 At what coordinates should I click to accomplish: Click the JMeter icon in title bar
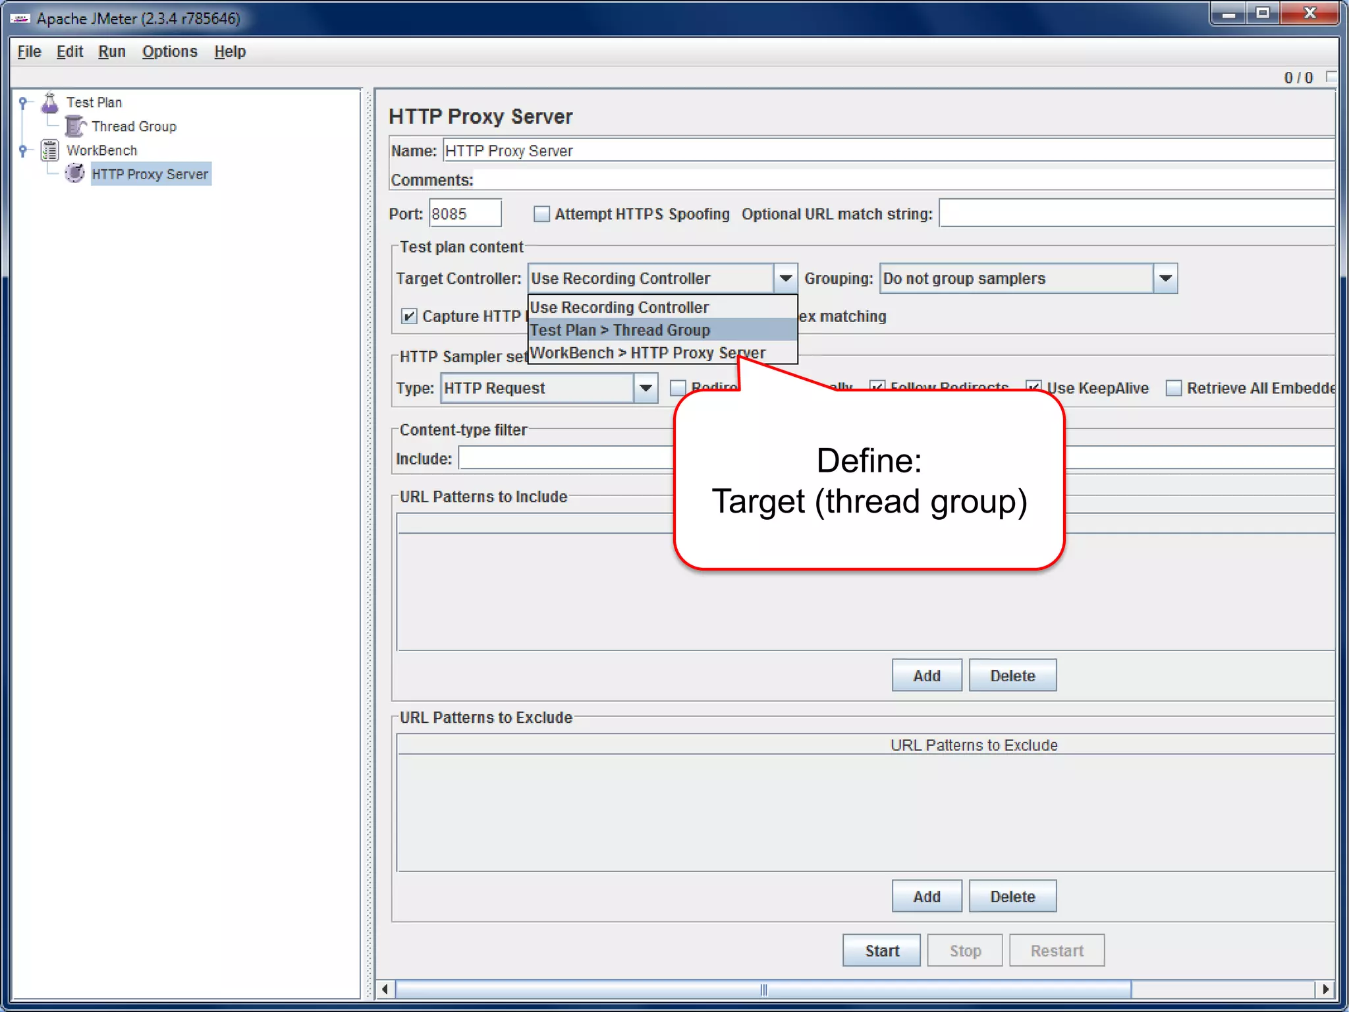[x=20, y=18]
